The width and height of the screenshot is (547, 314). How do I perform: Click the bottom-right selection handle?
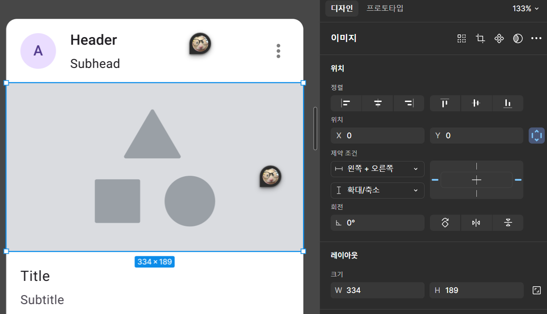tap(303, 251)
